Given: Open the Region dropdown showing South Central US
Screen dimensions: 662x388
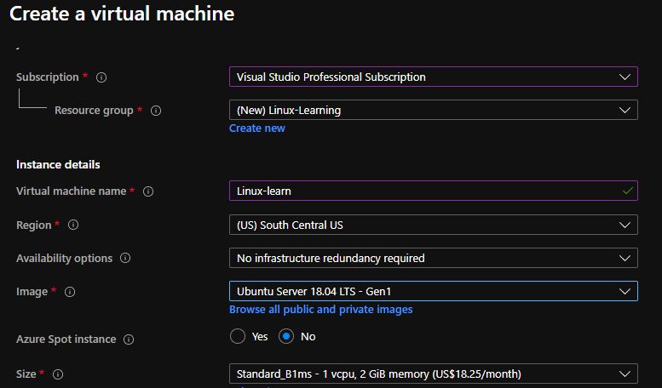Looking at the screenshot, I should [433, 225].
